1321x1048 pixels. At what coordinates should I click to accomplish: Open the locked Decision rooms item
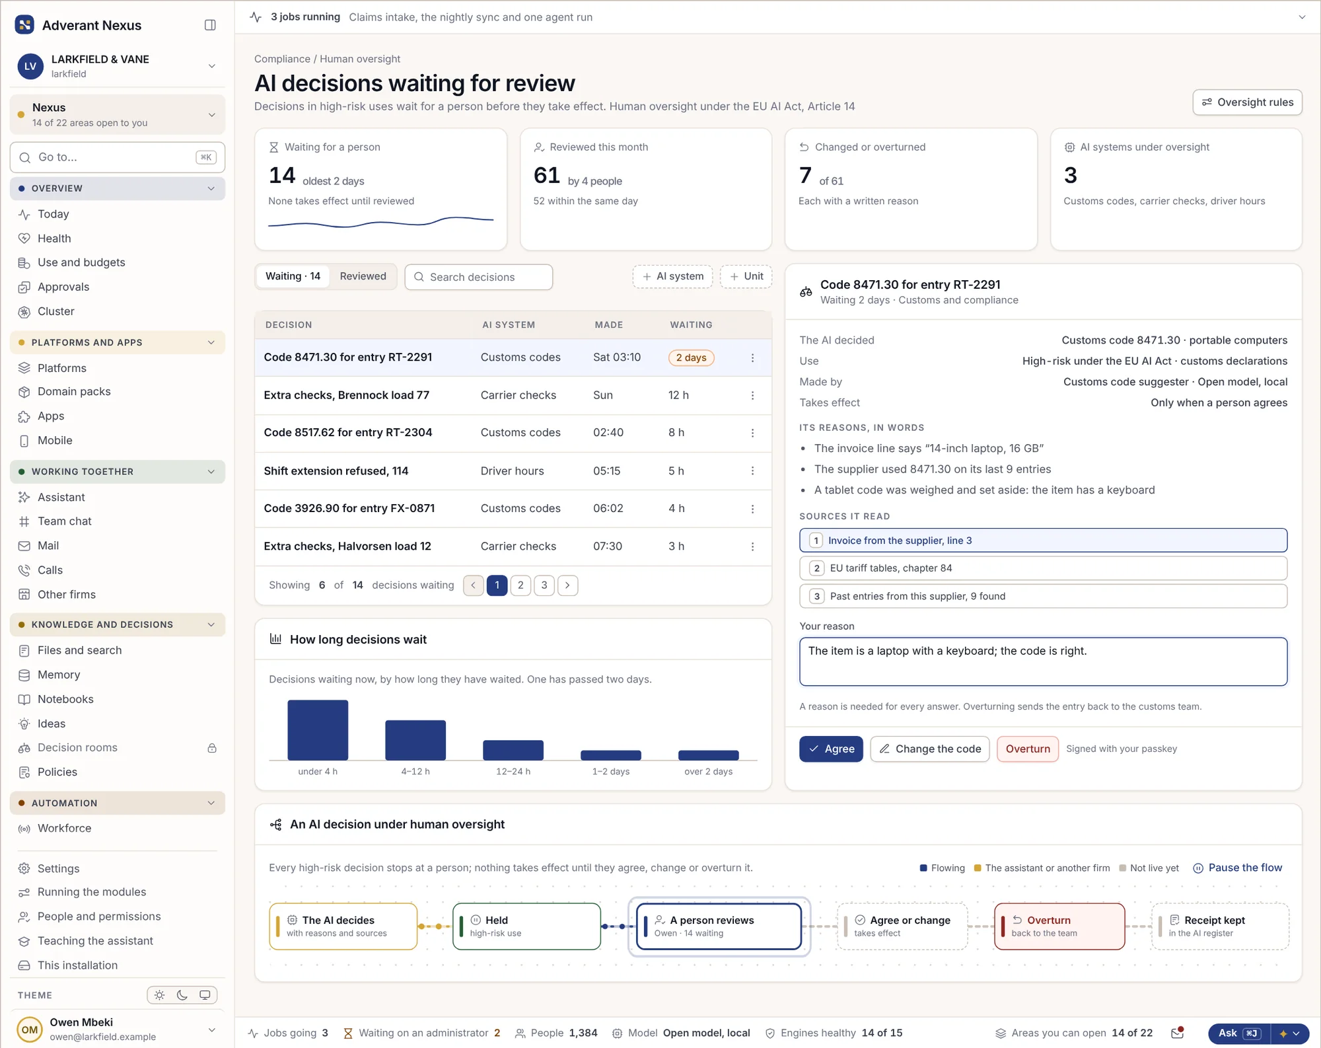pos(118,748)
